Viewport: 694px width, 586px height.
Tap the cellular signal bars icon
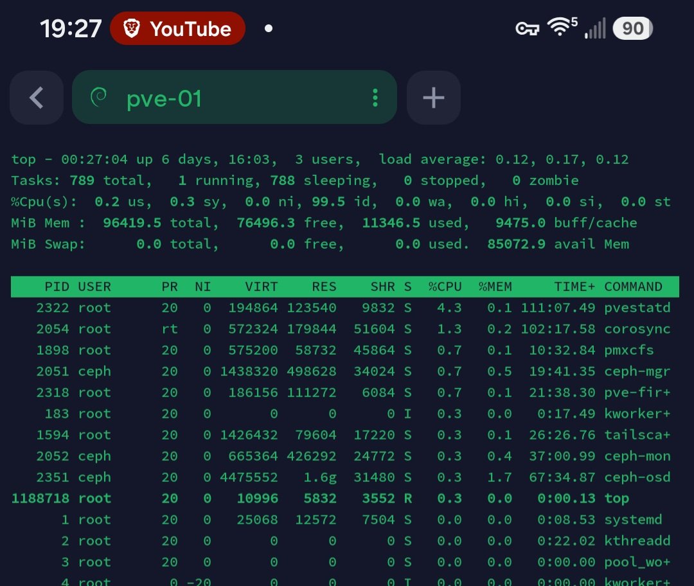pos(595,29)
